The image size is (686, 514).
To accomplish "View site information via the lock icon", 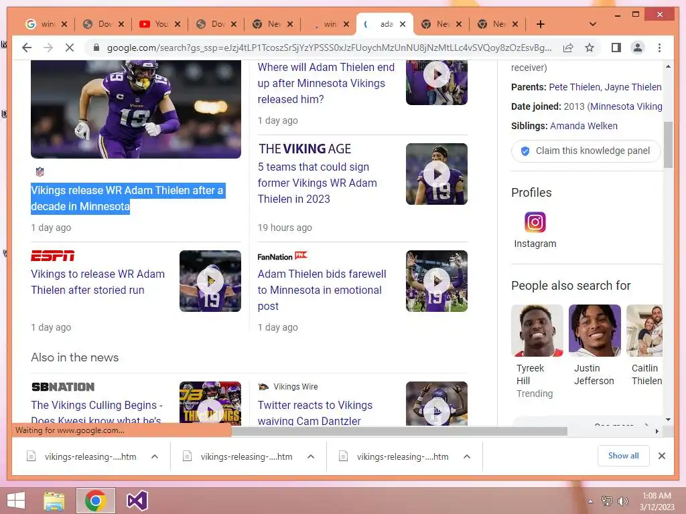I will [96, 48].
